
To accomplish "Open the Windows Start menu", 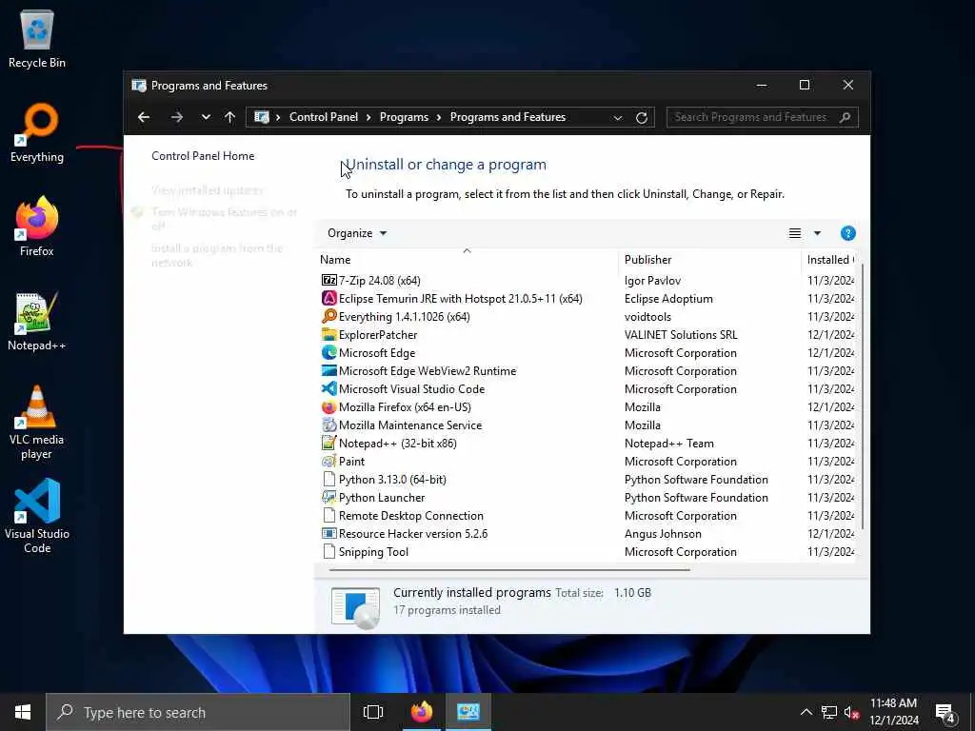I will point(23,712).
